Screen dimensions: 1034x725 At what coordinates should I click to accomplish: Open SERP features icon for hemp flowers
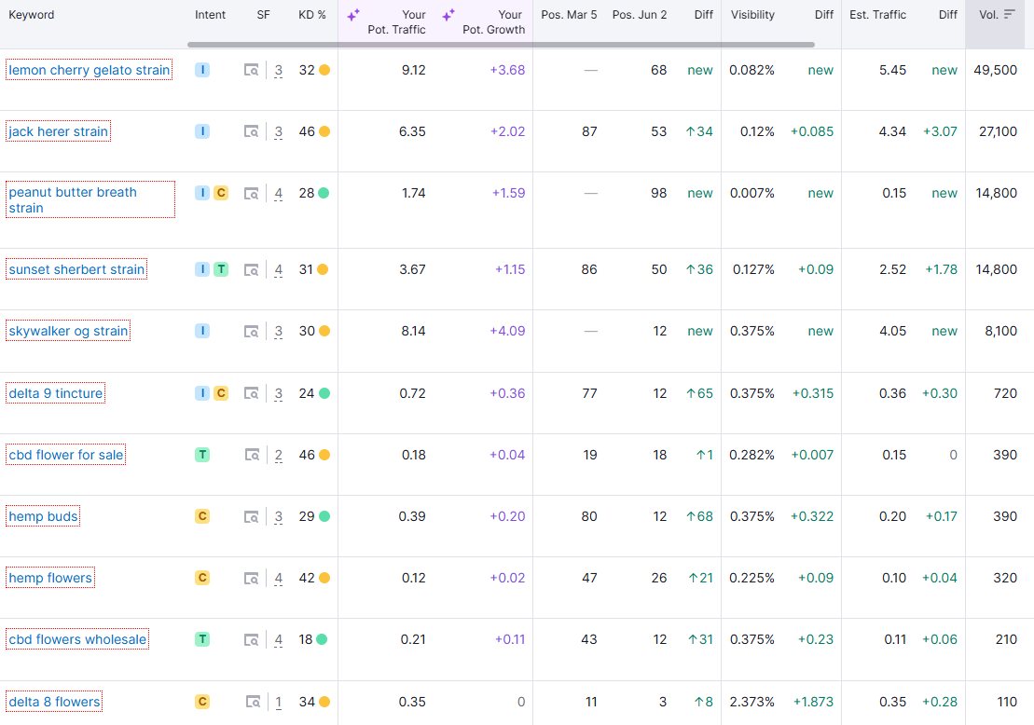[x=251, y=578]
